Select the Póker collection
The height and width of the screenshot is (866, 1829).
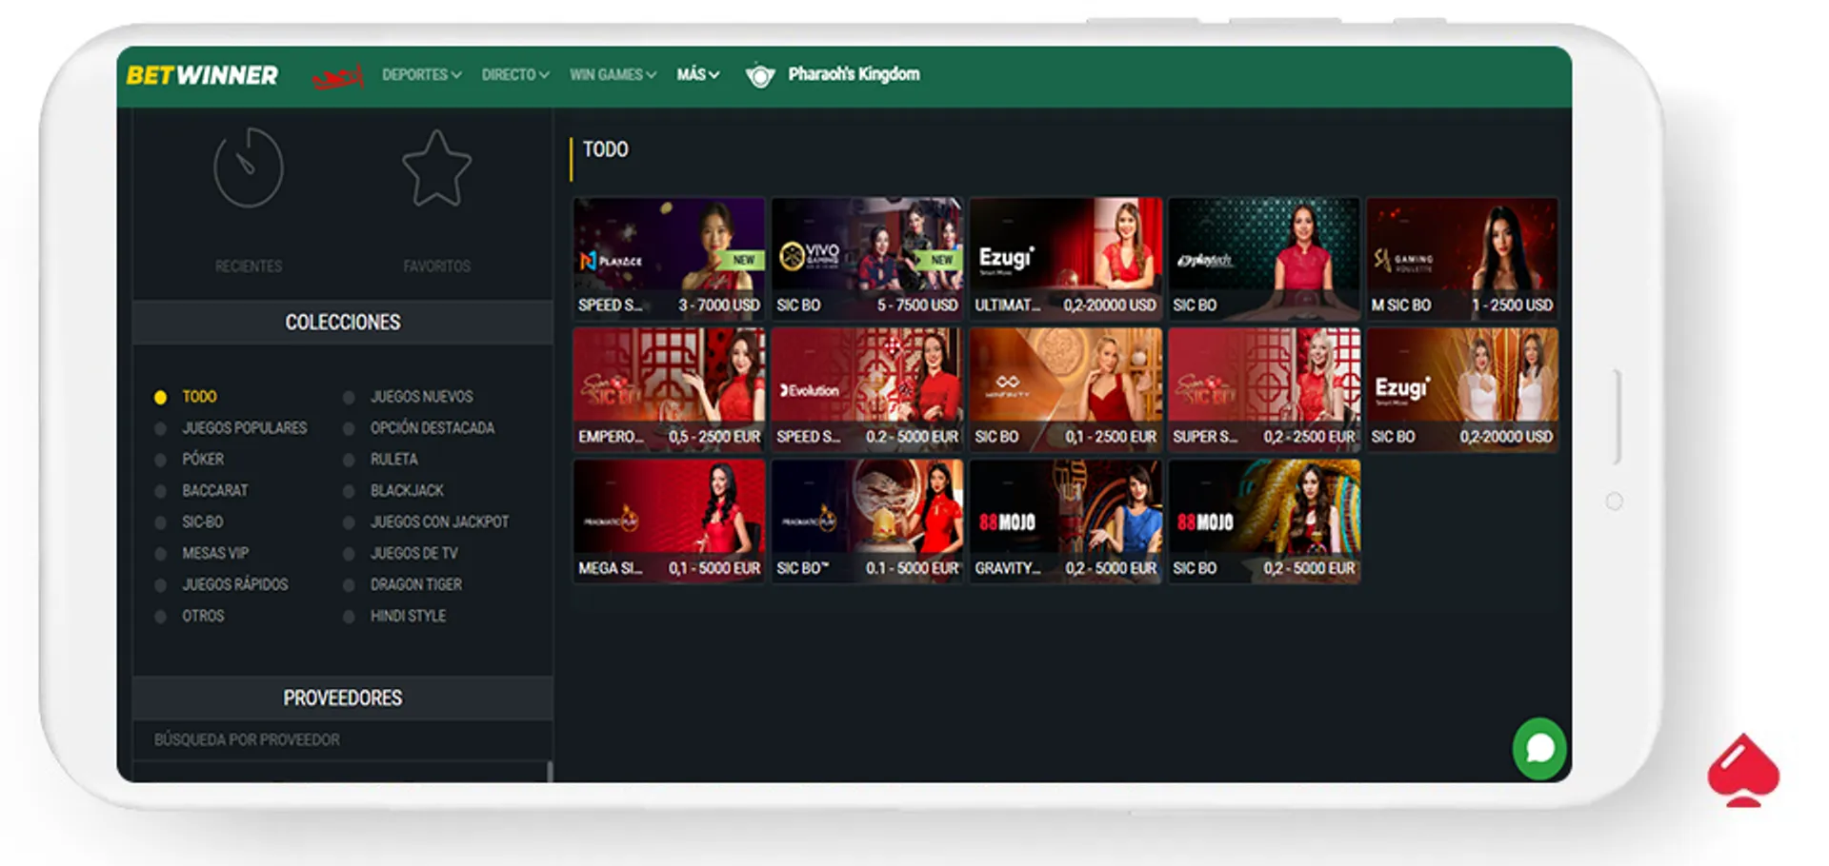click(x=203, y=460)
